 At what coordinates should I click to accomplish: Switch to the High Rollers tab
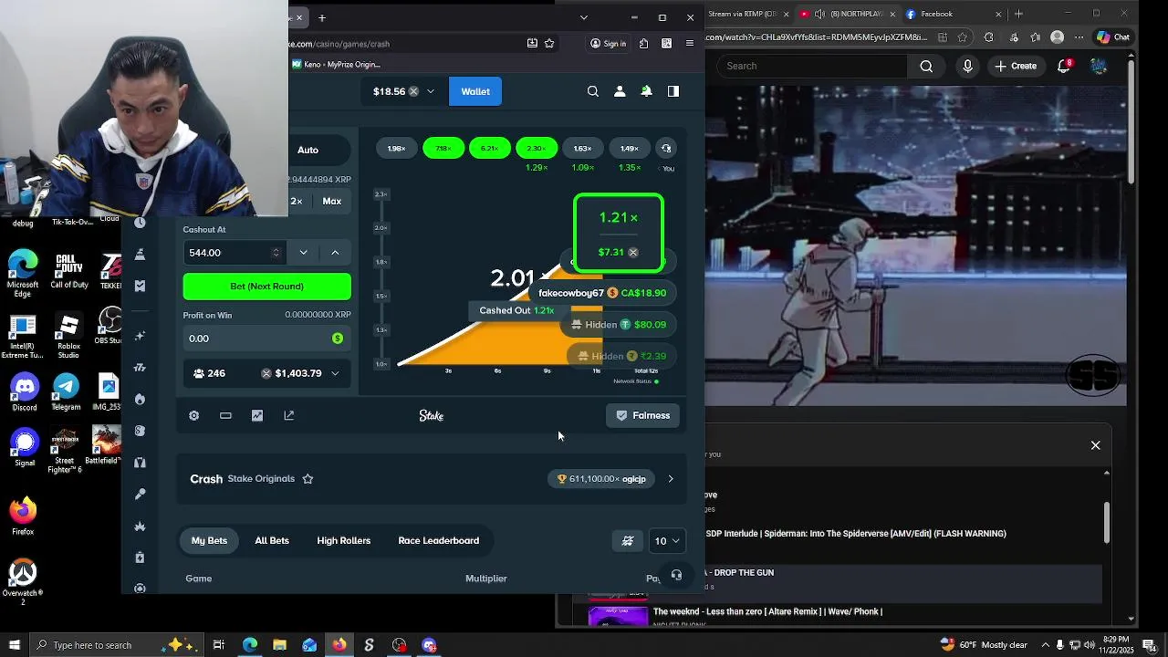point(343,541)
